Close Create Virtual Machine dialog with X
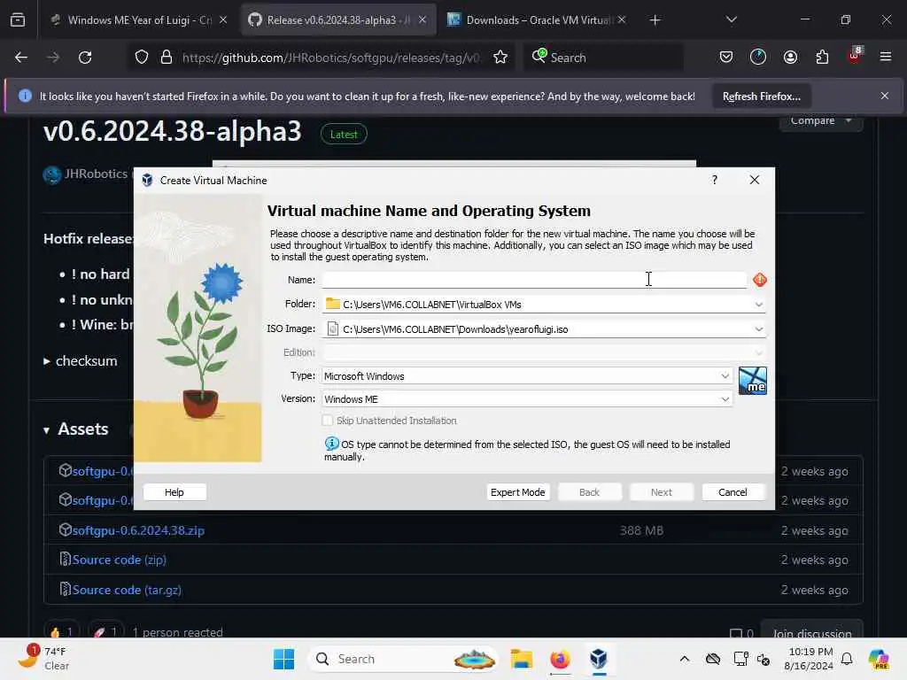Viewport: 907px width, 680px height. tap(755, 180)
